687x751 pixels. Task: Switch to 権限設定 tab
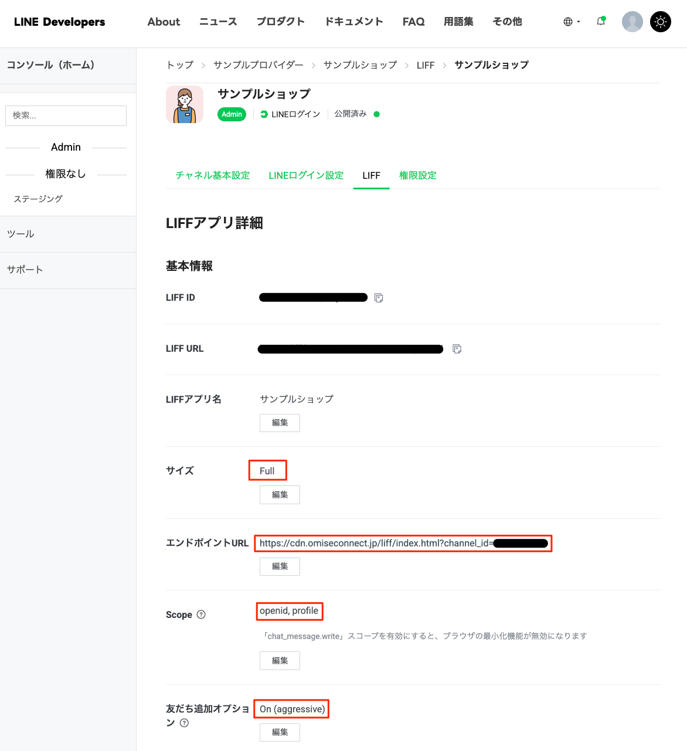tap(418, 175)
